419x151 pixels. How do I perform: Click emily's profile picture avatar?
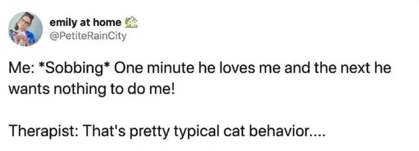click(x=25, y=29)
